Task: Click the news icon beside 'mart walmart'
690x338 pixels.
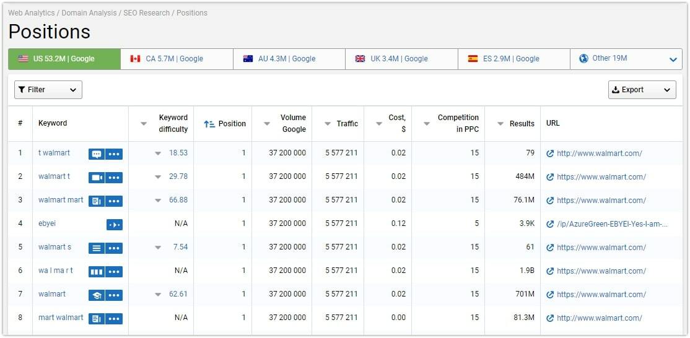Action: click(97, 319)
